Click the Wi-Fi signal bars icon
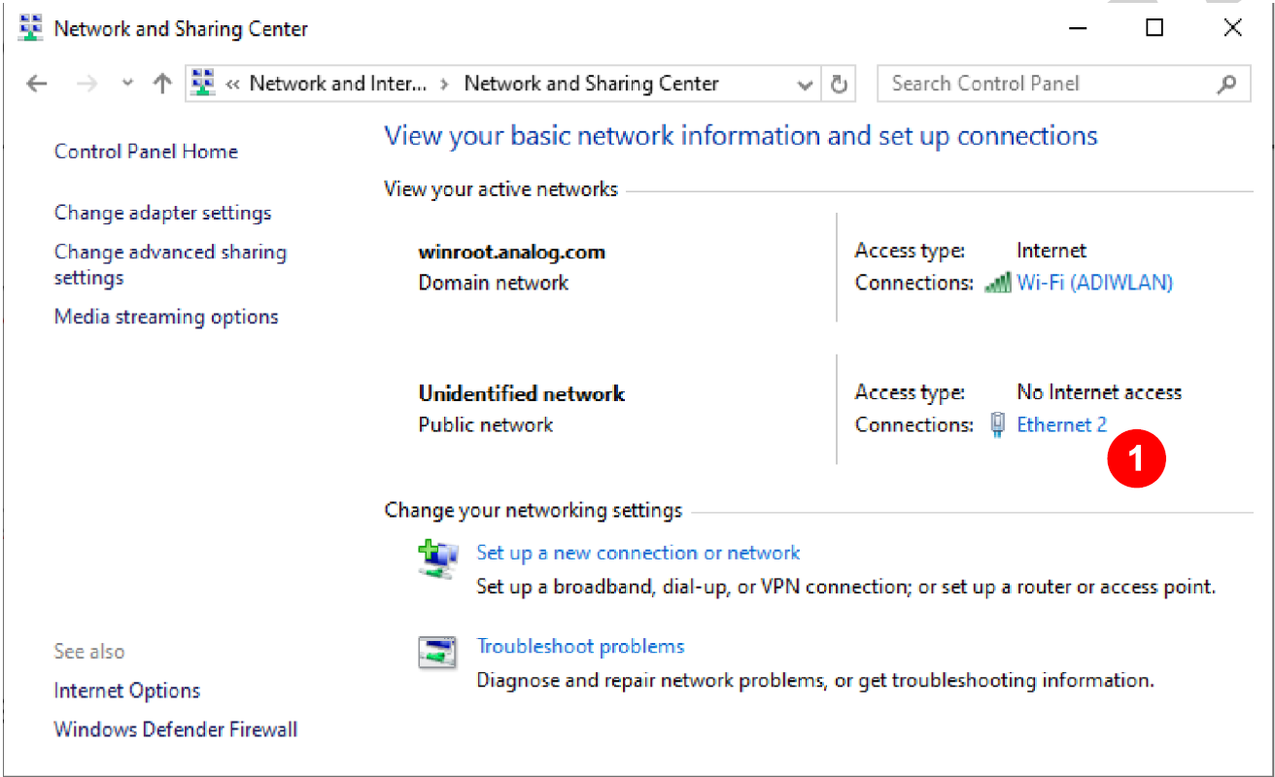Screen dimensions: 1275x777 [x=997, y=283]
